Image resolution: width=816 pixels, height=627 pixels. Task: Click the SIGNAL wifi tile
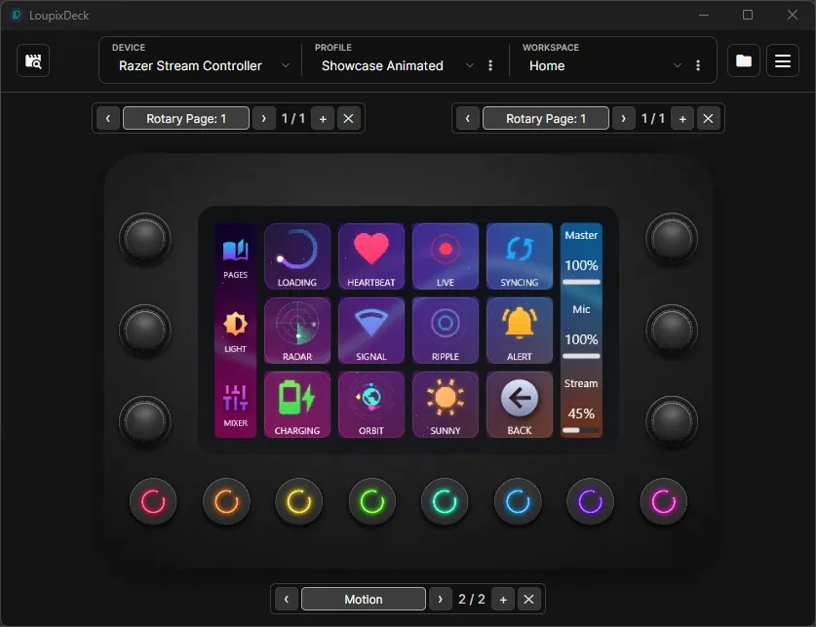point(371,331)
